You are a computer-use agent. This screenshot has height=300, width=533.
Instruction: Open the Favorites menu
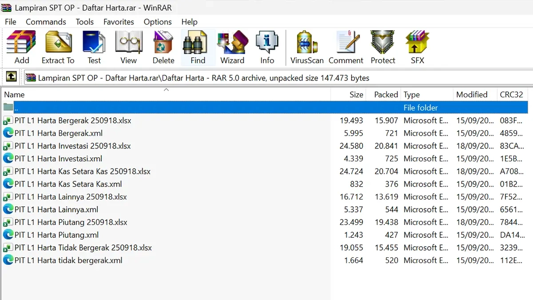119,22
